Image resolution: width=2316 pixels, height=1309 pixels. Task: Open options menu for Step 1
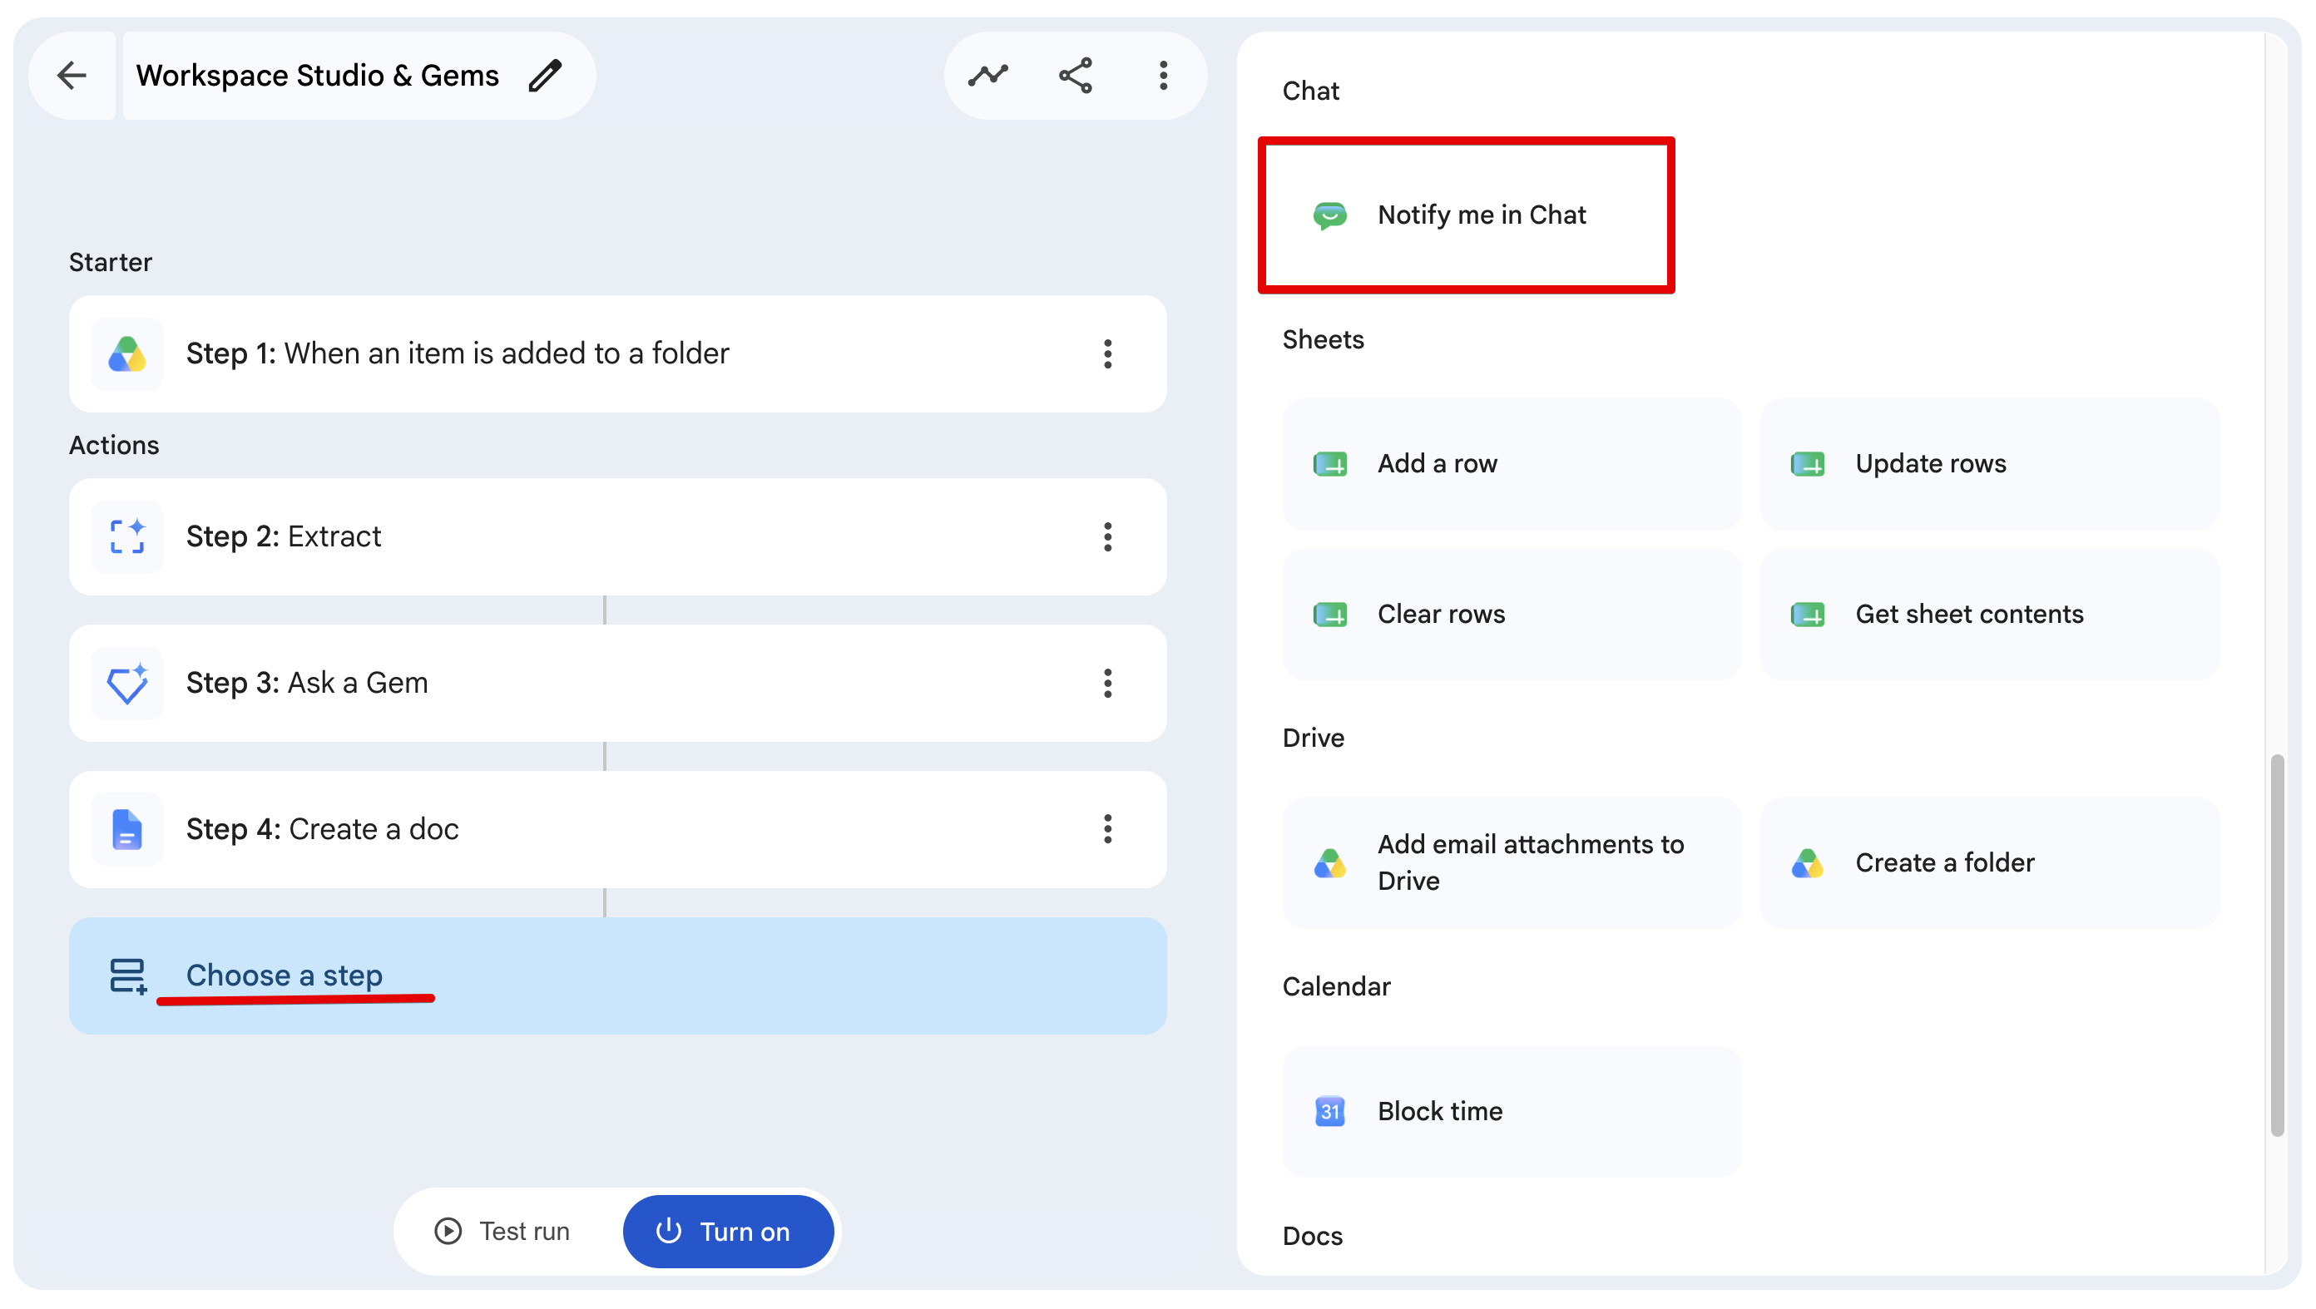click(1107, 354)
